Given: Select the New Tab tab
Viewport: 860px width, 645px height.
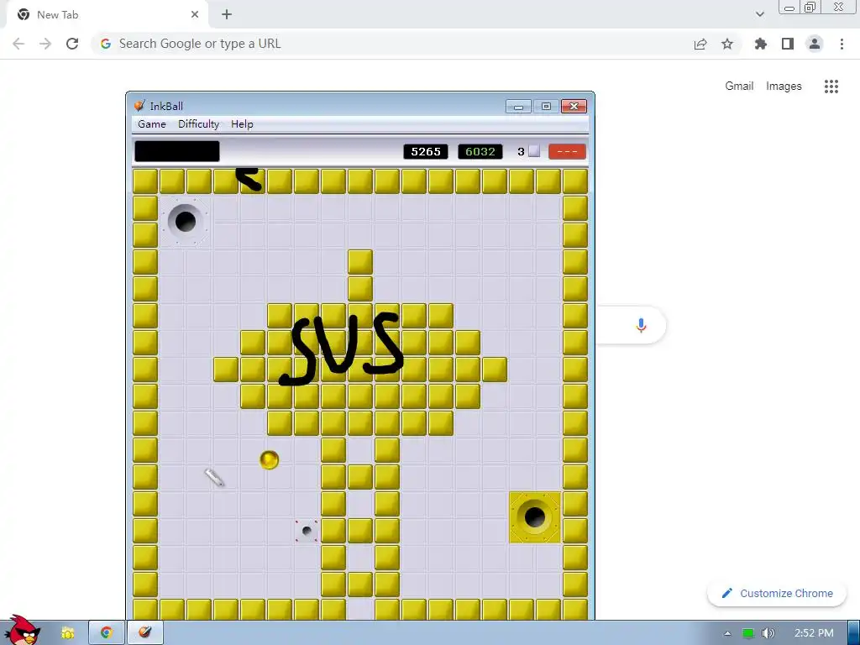Looking at the screenshot, I should [x=107, y=15].
